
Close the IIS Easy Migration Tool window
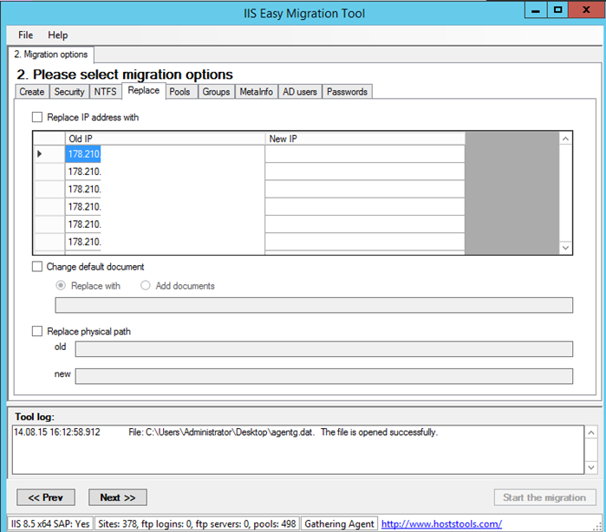586,10
